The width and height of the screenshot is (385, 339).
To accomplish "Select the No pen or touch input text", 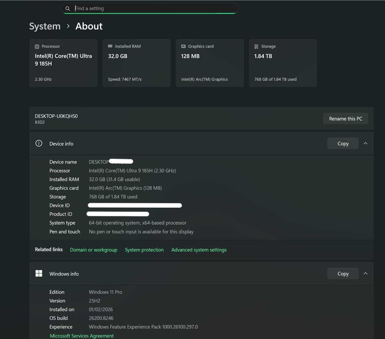I will 141,232.
